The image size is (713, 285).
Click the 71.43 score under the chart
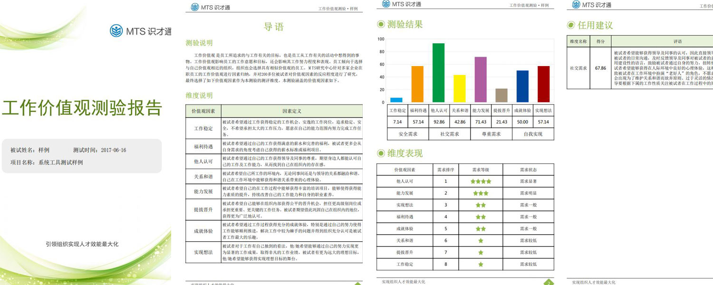click(x=481, y=122)
